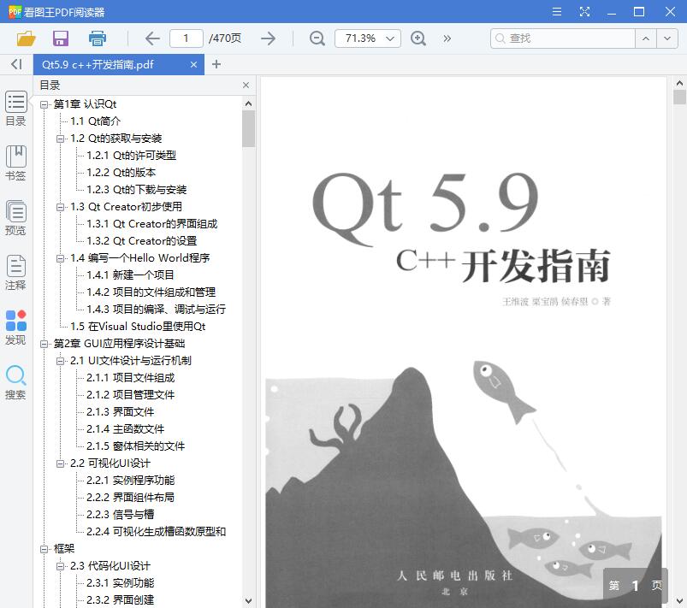The width and height of the screenshot is (687, 608).
Task: Save the document with the floppy icon
Action: 61,38
